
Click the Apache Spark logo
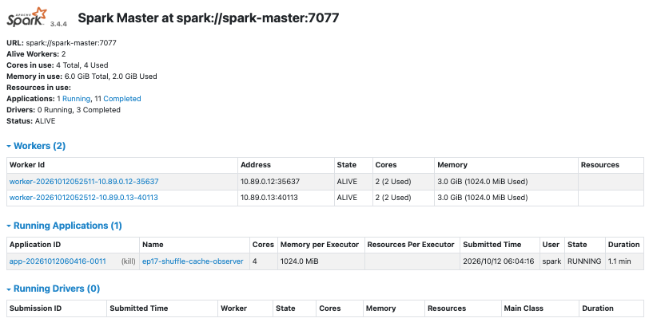(26, 17)
